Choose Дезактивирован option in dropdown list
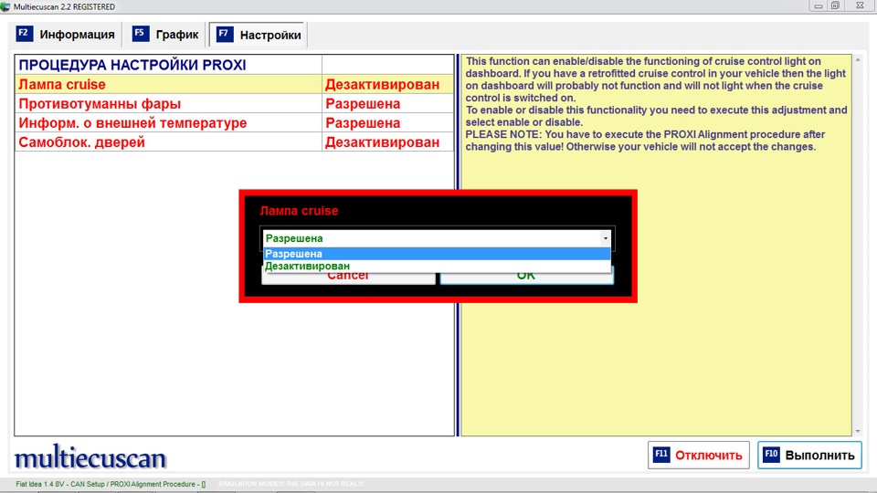 coord(437,266)
